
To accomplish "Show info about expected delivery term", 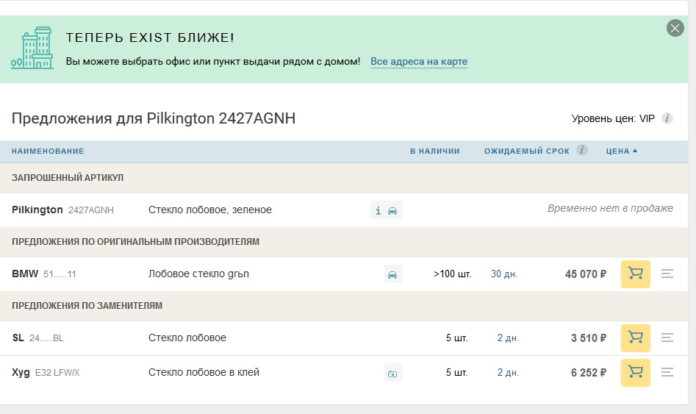I will (x=582, y=150).
